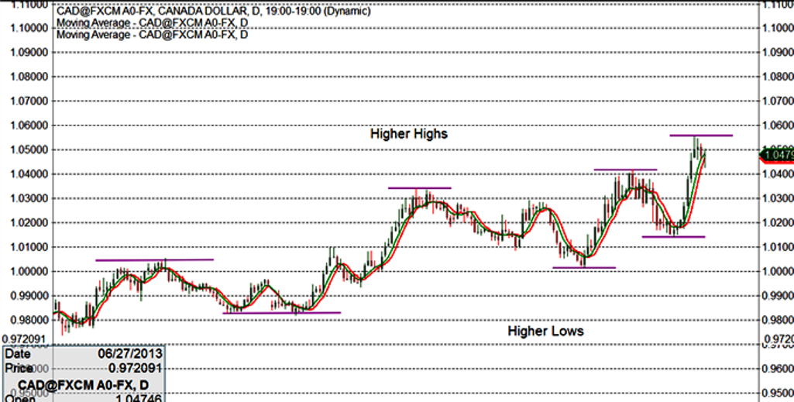
Task: Select the purple high line near 1.042
Action: click(625, 170)
